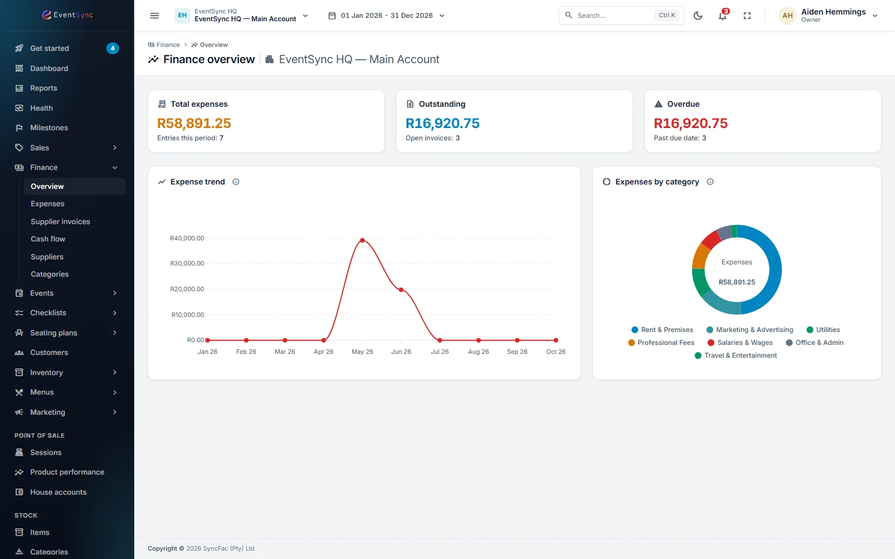Click the Inventory box icon
Viewport: 895px width, 559px height.
19,372
